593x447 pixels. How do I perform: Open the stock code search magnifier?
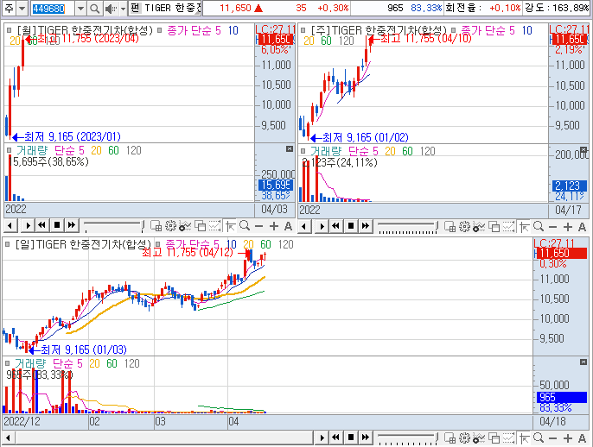[95, 9]
